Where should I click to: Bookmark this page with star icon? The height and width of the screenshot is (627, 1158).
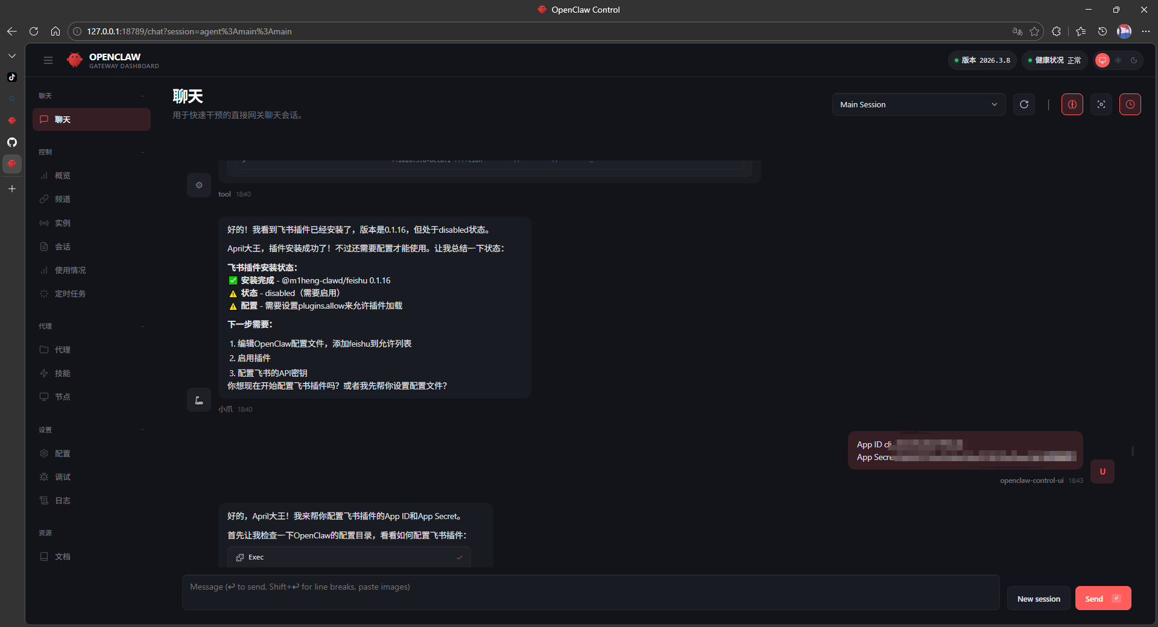click(1034, 31)
